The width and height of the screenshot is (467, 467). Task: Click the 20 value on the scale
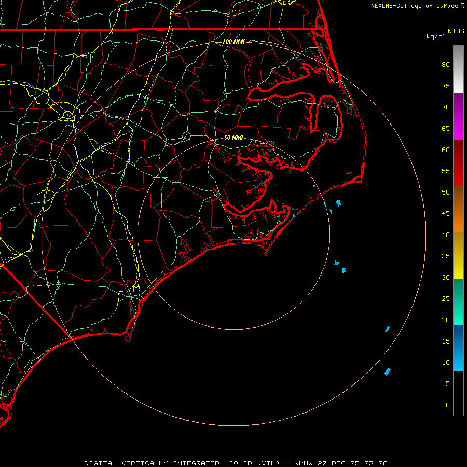pyautogui.click(x=446, y=320)
